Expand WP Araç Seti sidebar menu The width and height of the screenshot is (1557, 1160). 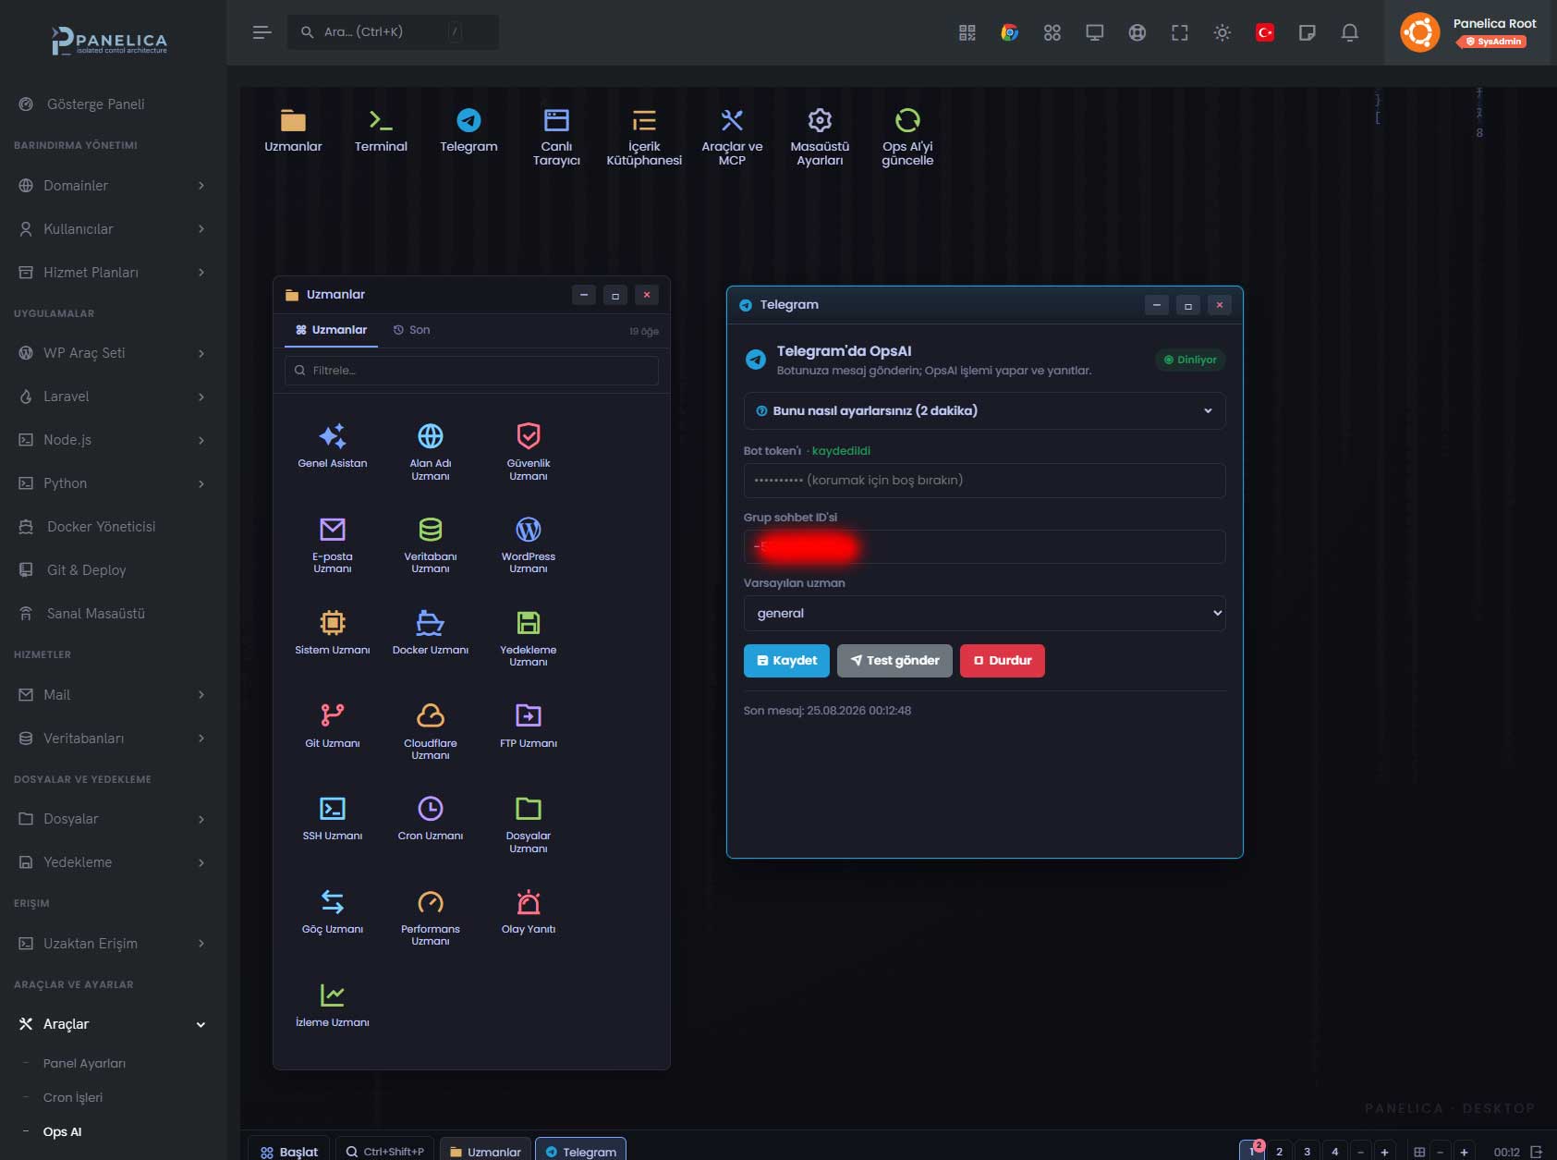(113, 352)
